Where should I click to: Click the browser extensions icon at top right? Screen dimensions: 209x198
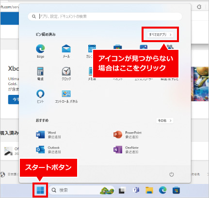(x=199, y=7)
